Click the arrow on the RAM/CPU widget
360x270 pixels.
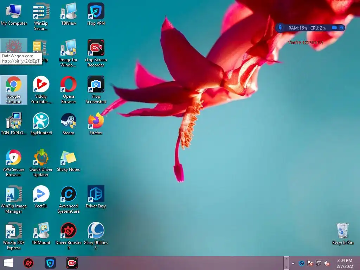coord(342,28)
